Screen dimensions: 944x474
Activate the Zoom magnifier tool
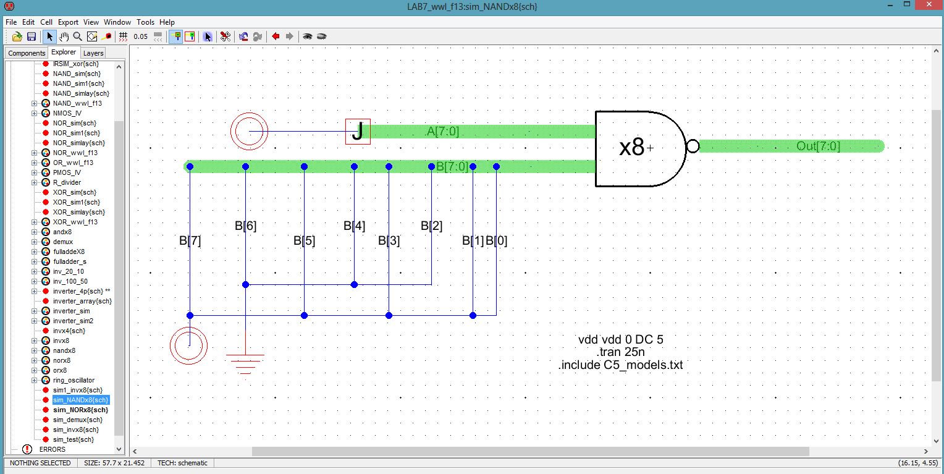coord(78,36)
